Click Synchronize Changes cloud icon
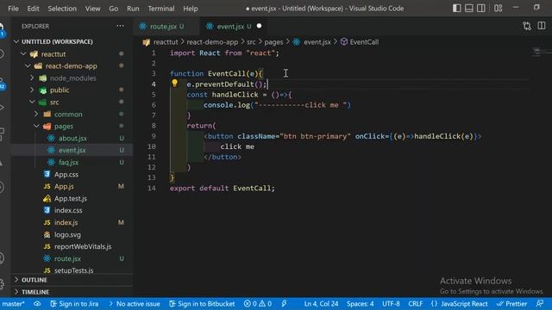The width and height of the screenshot is (552, 310). 37,304
